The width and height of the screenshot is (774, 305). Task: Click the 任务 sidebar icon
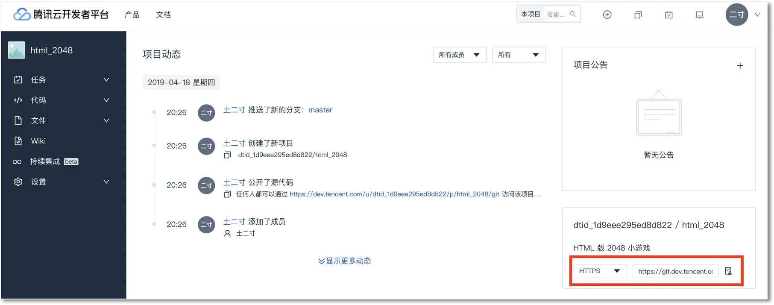pyautogui.click(x=18, y=79)
